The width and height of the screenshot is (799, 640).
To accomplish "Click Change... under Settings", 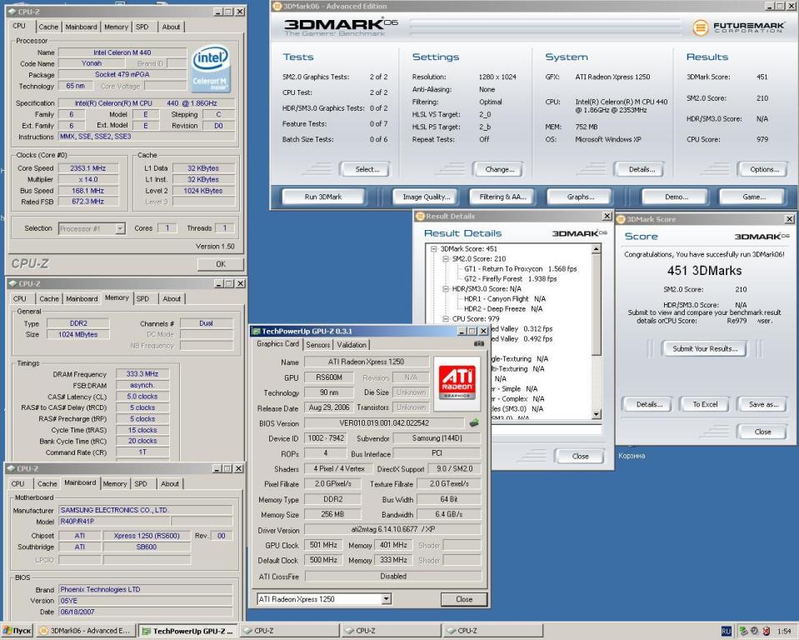I will (x=499, y=169).
